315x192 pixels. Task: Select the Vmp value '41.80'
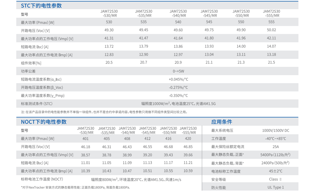209,38
